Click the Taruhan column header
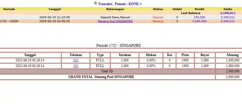Screen dimensions: 242x104 125,55
